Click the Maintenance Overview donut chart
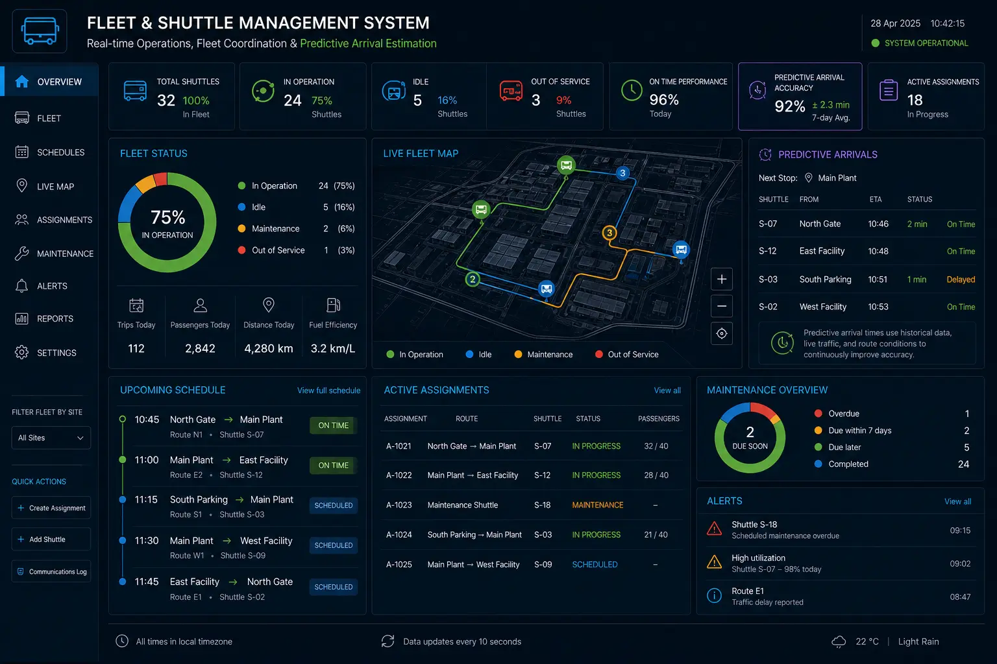Screen dimensions: 997x664 point(750,438)
